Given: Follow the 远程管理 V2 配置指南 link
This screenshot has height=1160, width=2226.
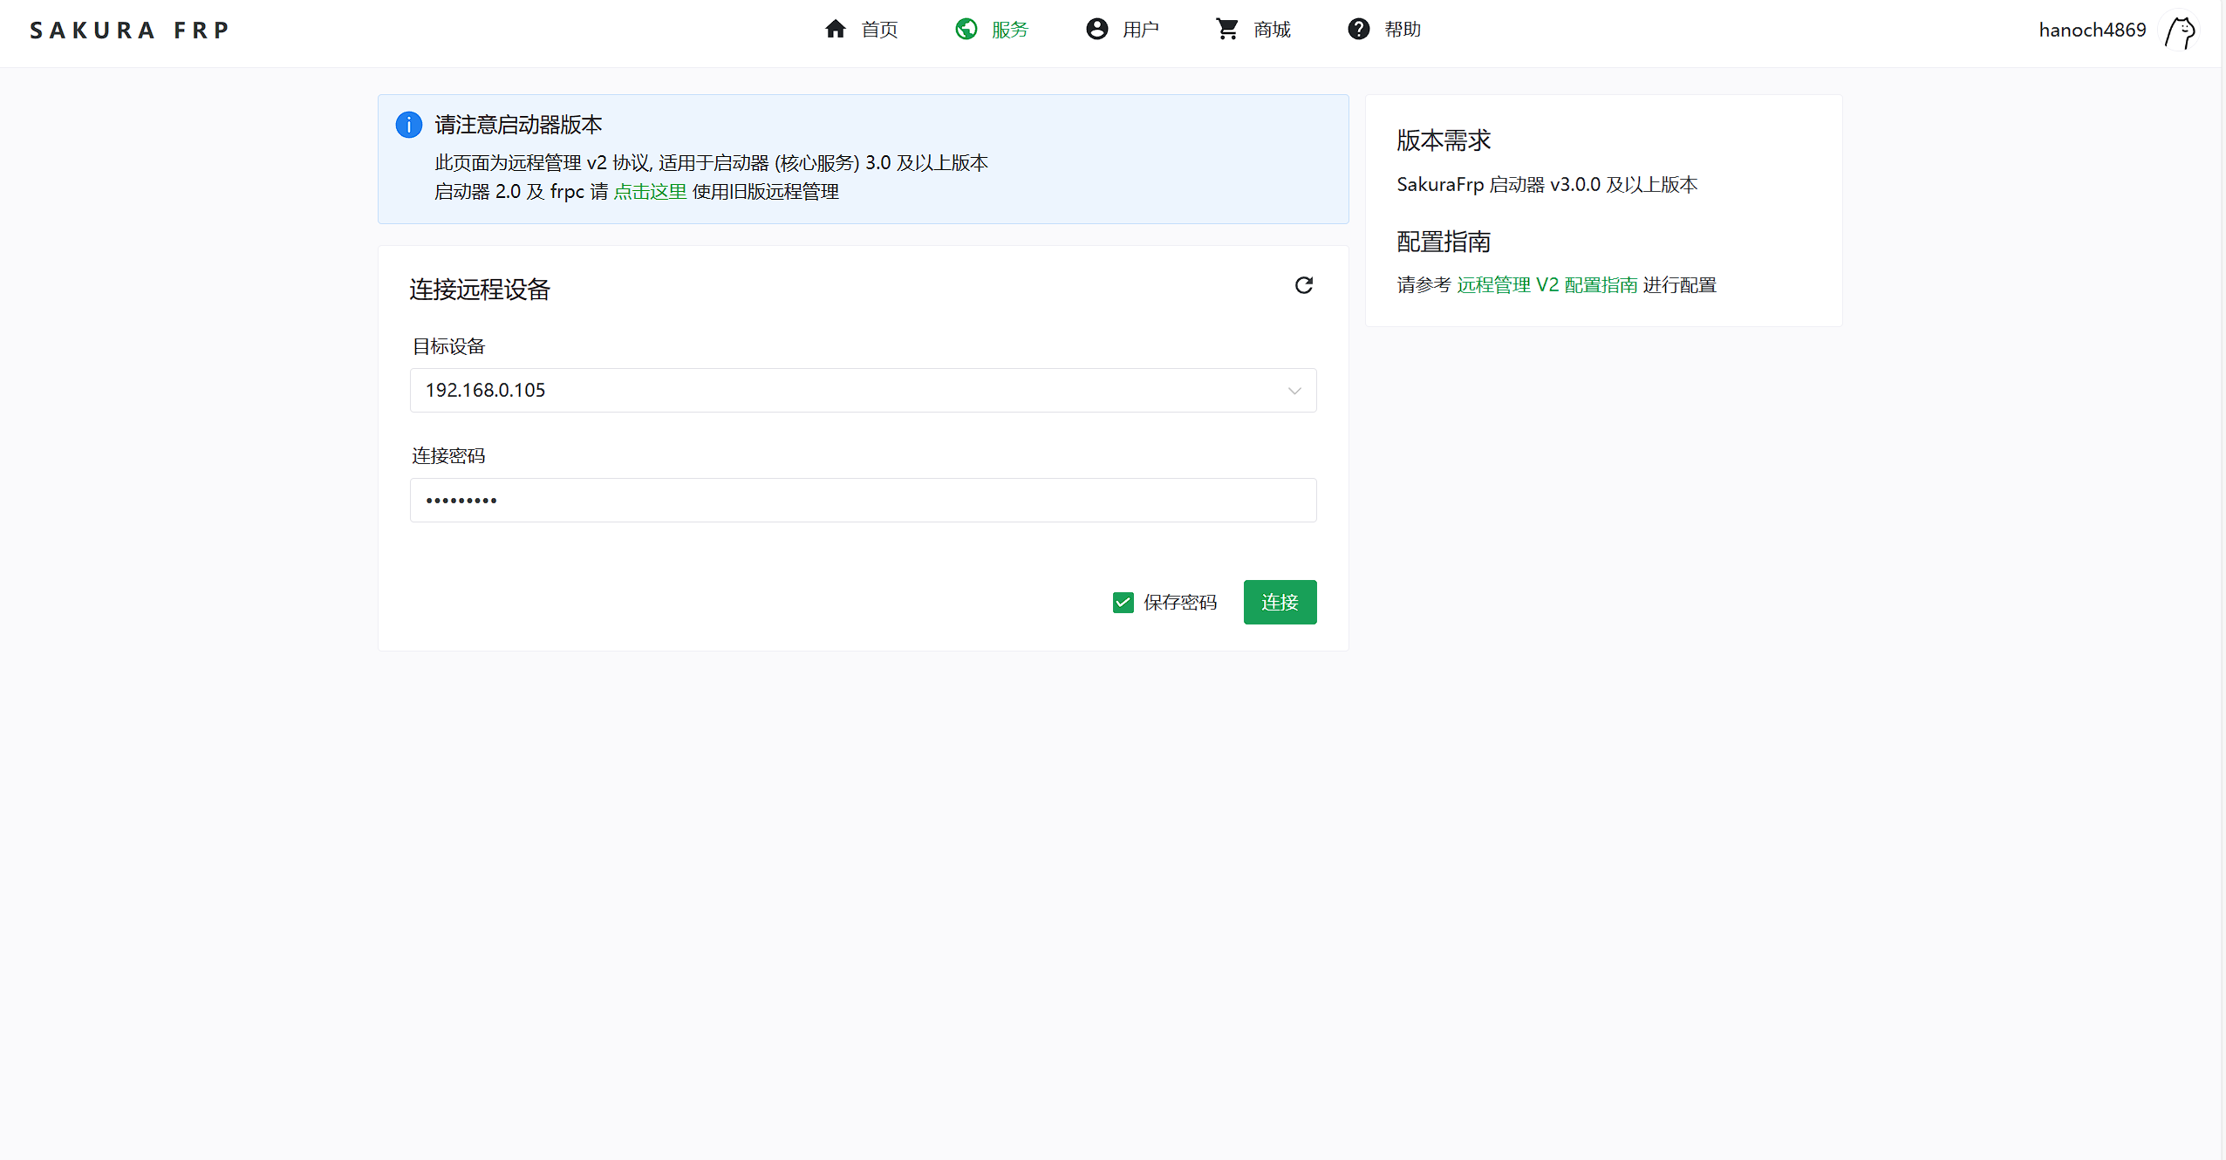Looking at the screenshot, I should point(1547,285).
